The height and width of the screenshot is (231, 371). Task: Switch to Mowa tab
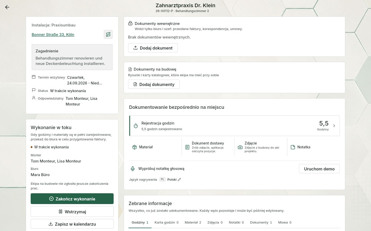point(285,223)
